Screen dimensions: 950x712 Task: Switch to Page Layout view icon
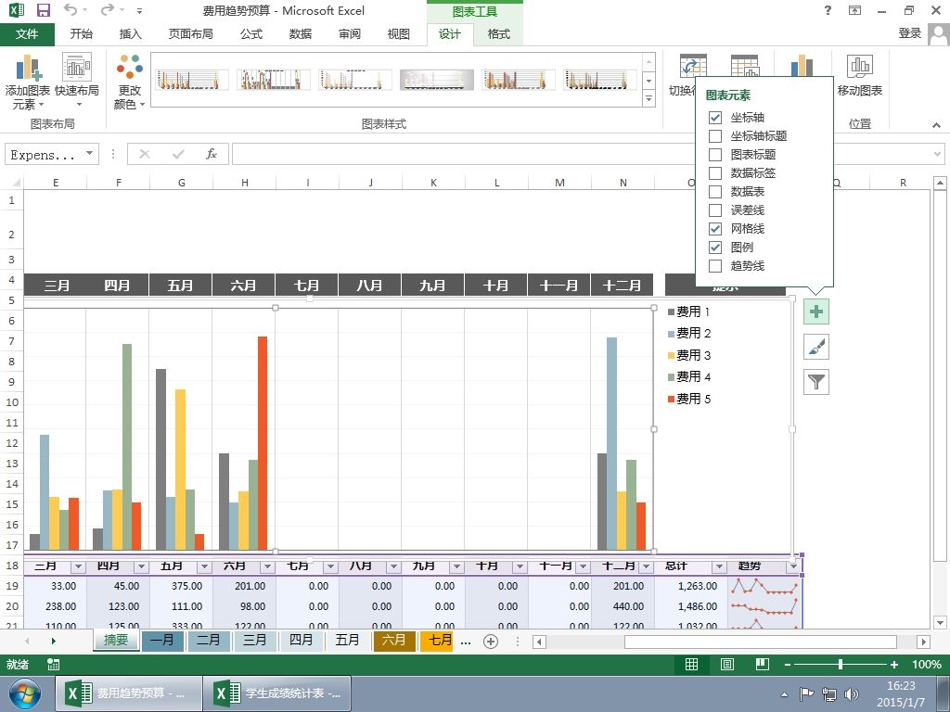pyautogui.click(x=727, y=664)
